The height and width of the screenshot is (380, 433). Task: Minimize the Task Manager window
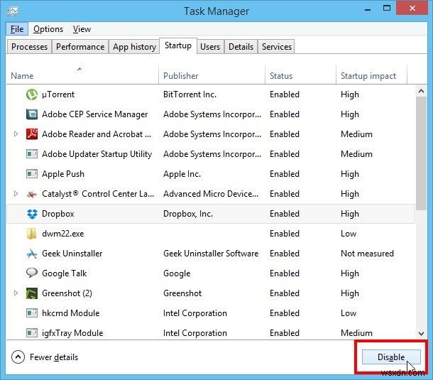tap(368, 10)
